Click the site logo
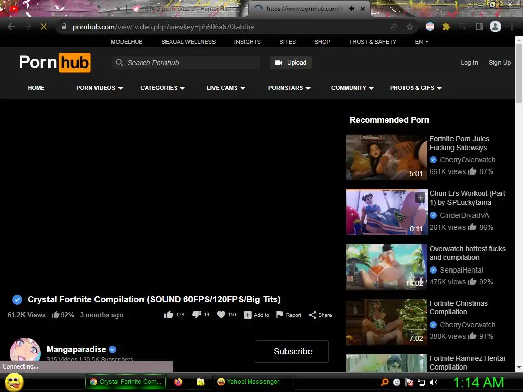Screen dimensions: 523x392 coord(55,63)
